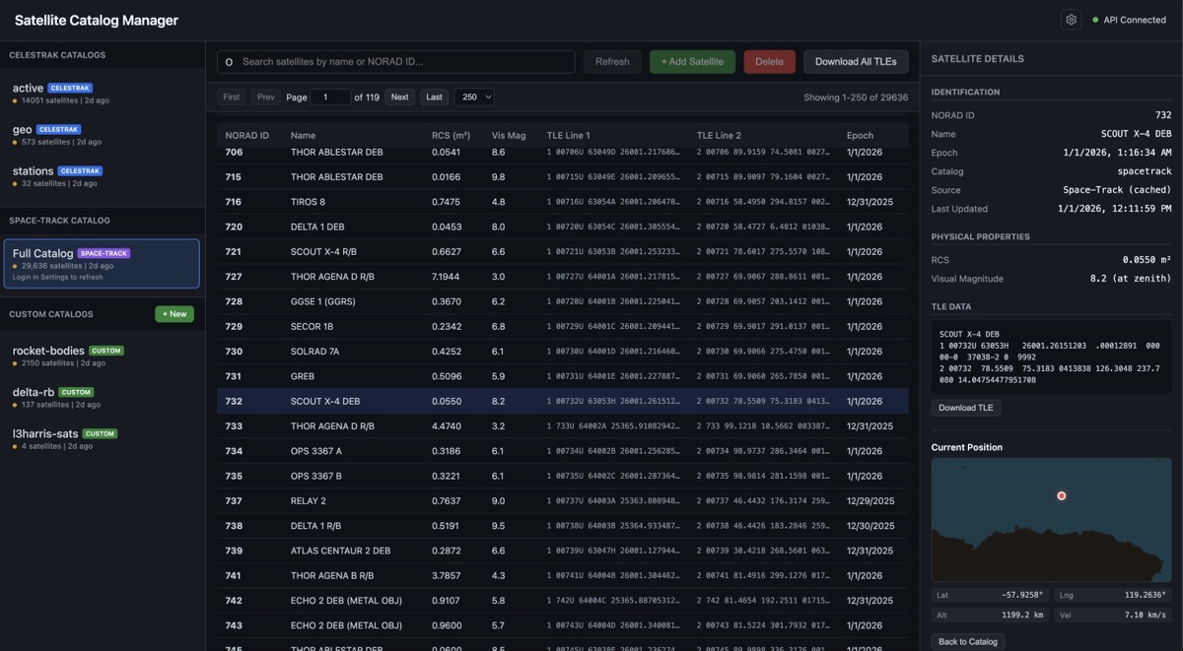Click the CELESTRAK badge next to active catalog
1183x651 pixels.
70,87
